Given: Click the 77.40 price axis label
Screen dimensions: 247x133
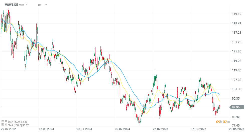Looking at the screenshot, I should [236, 125].
